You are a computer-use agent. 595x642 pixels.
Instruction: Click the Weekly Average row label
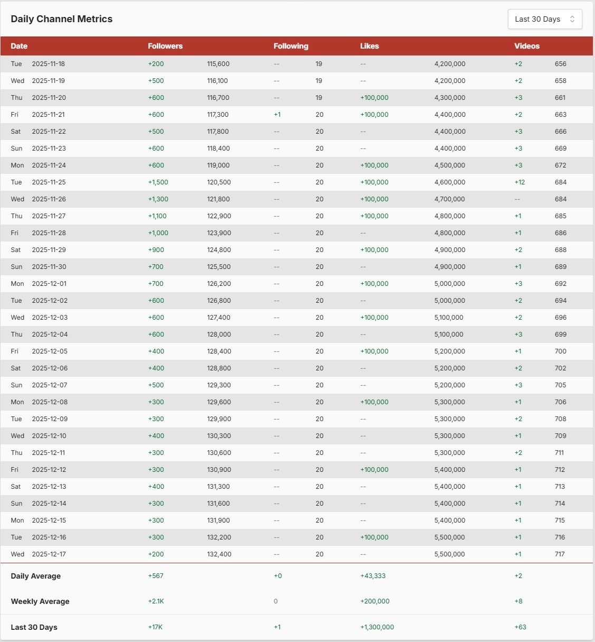point(40,601)
